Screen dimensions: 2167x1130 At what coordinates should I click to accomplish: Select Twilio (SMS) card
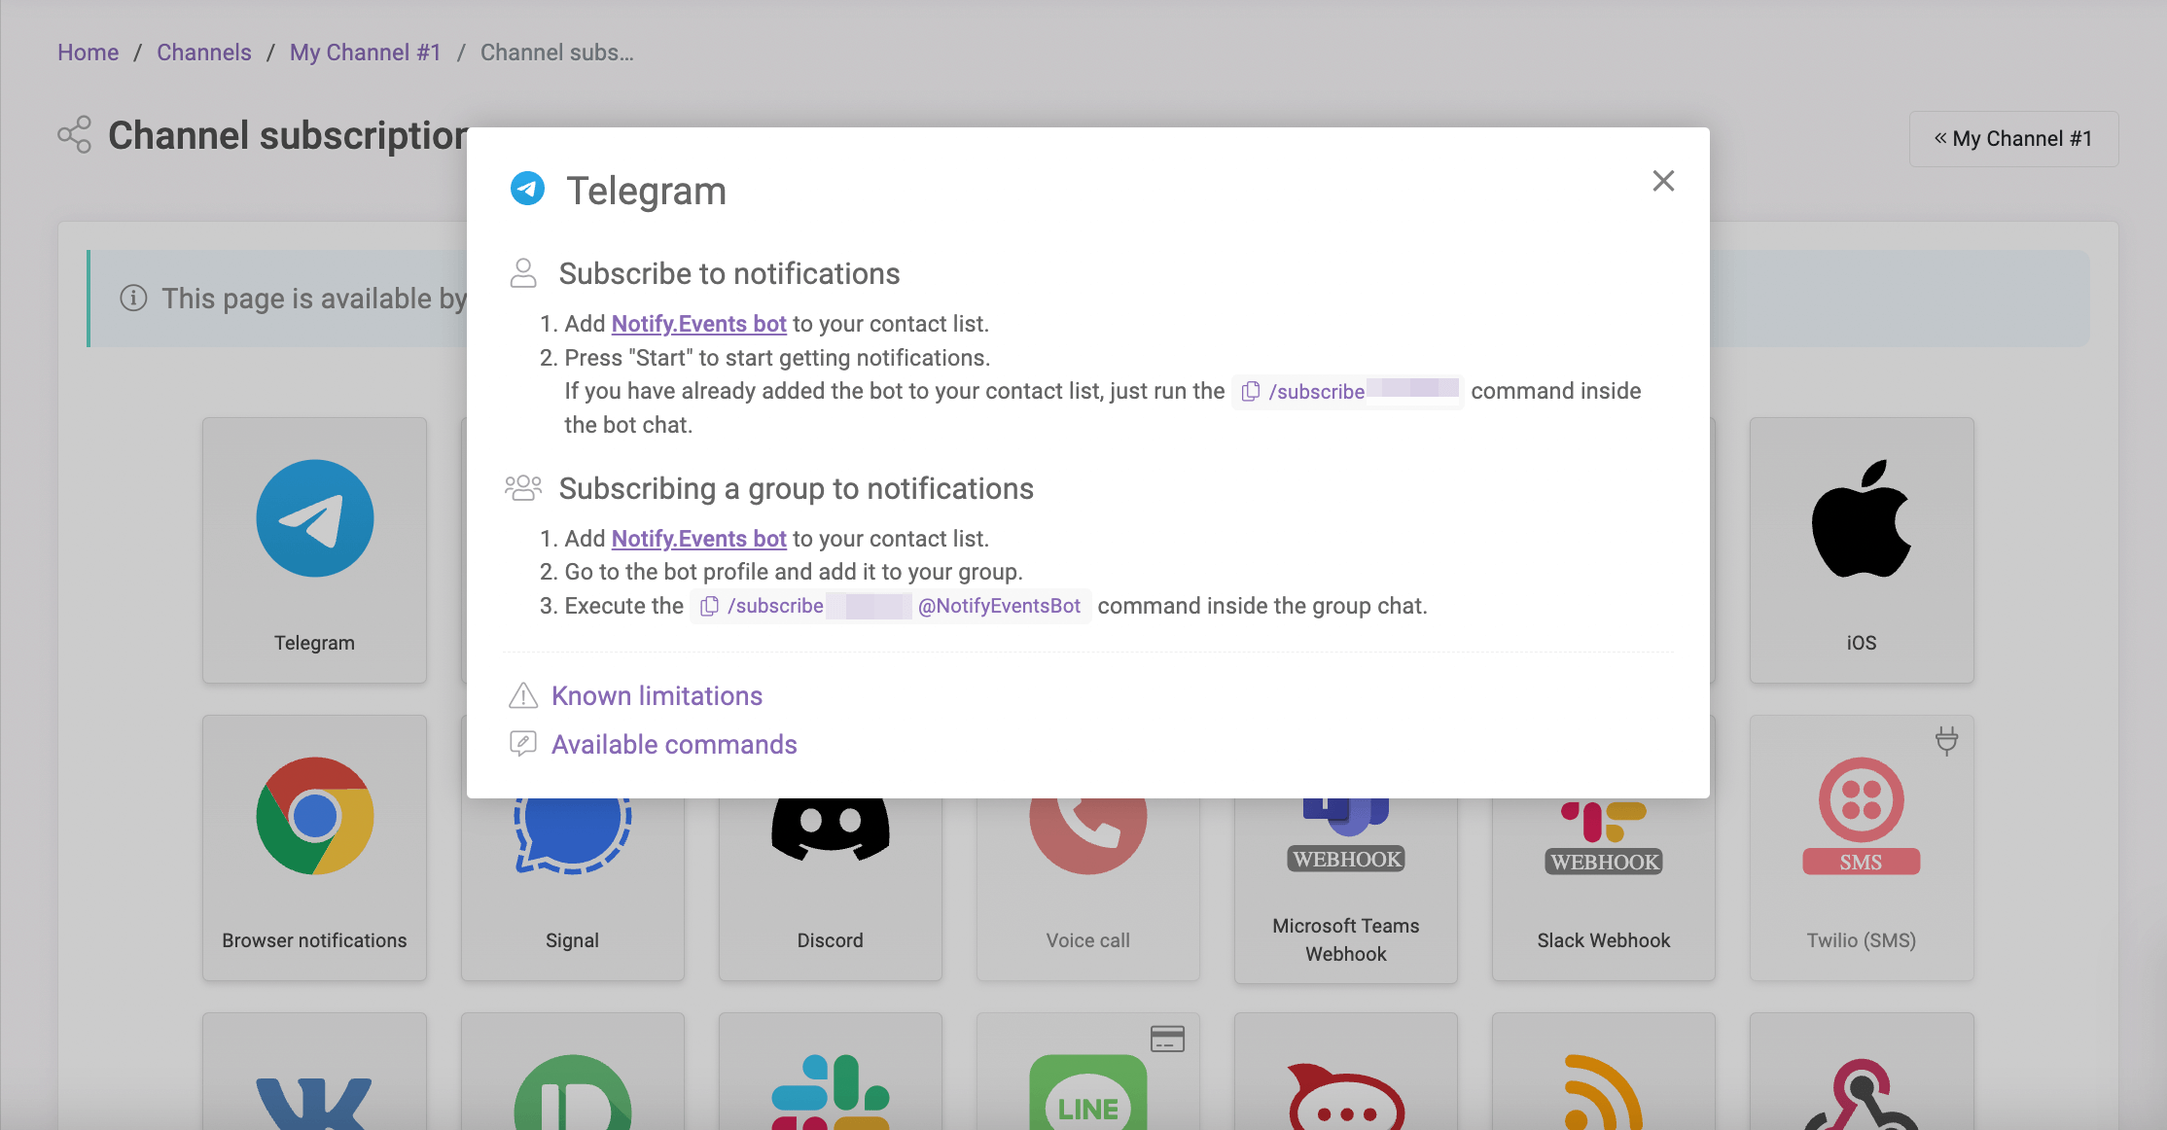[x=1862, y=848]
